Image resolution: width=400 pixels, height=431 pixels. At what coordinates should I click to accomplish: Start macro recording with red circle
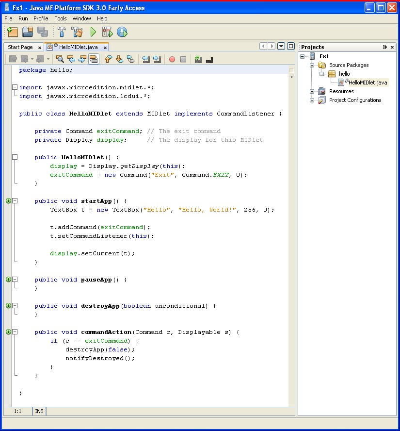(x=172, y=59)
